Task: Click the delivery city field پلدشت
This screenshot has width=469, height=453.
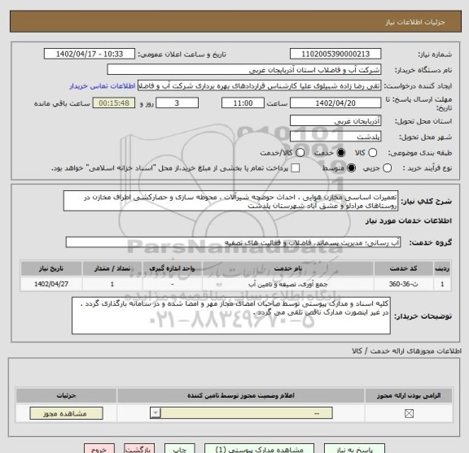Action: pos(335,137)
